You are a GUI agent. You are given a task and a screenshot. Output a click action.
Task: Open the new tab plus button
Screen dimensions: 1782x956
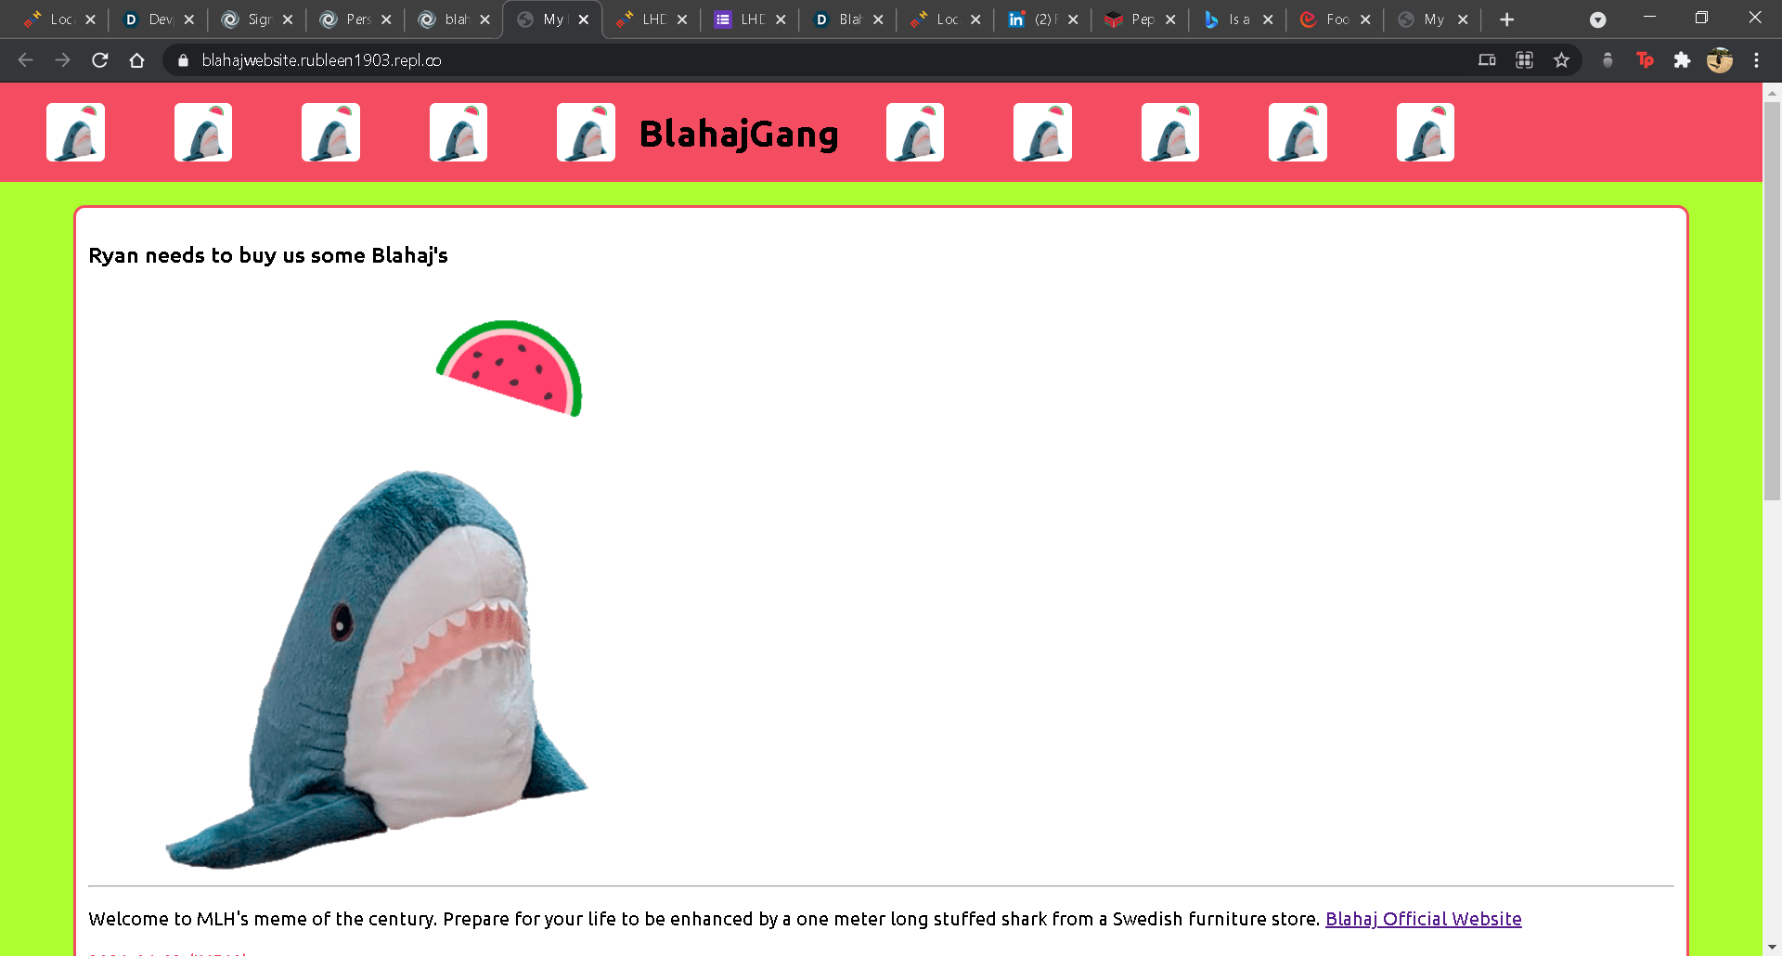[1506, 19]
